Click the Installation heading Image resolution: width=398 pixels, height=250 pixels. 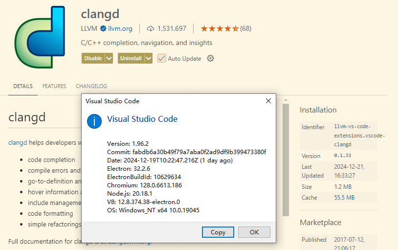pyautogui.click(x=318, y=110)
